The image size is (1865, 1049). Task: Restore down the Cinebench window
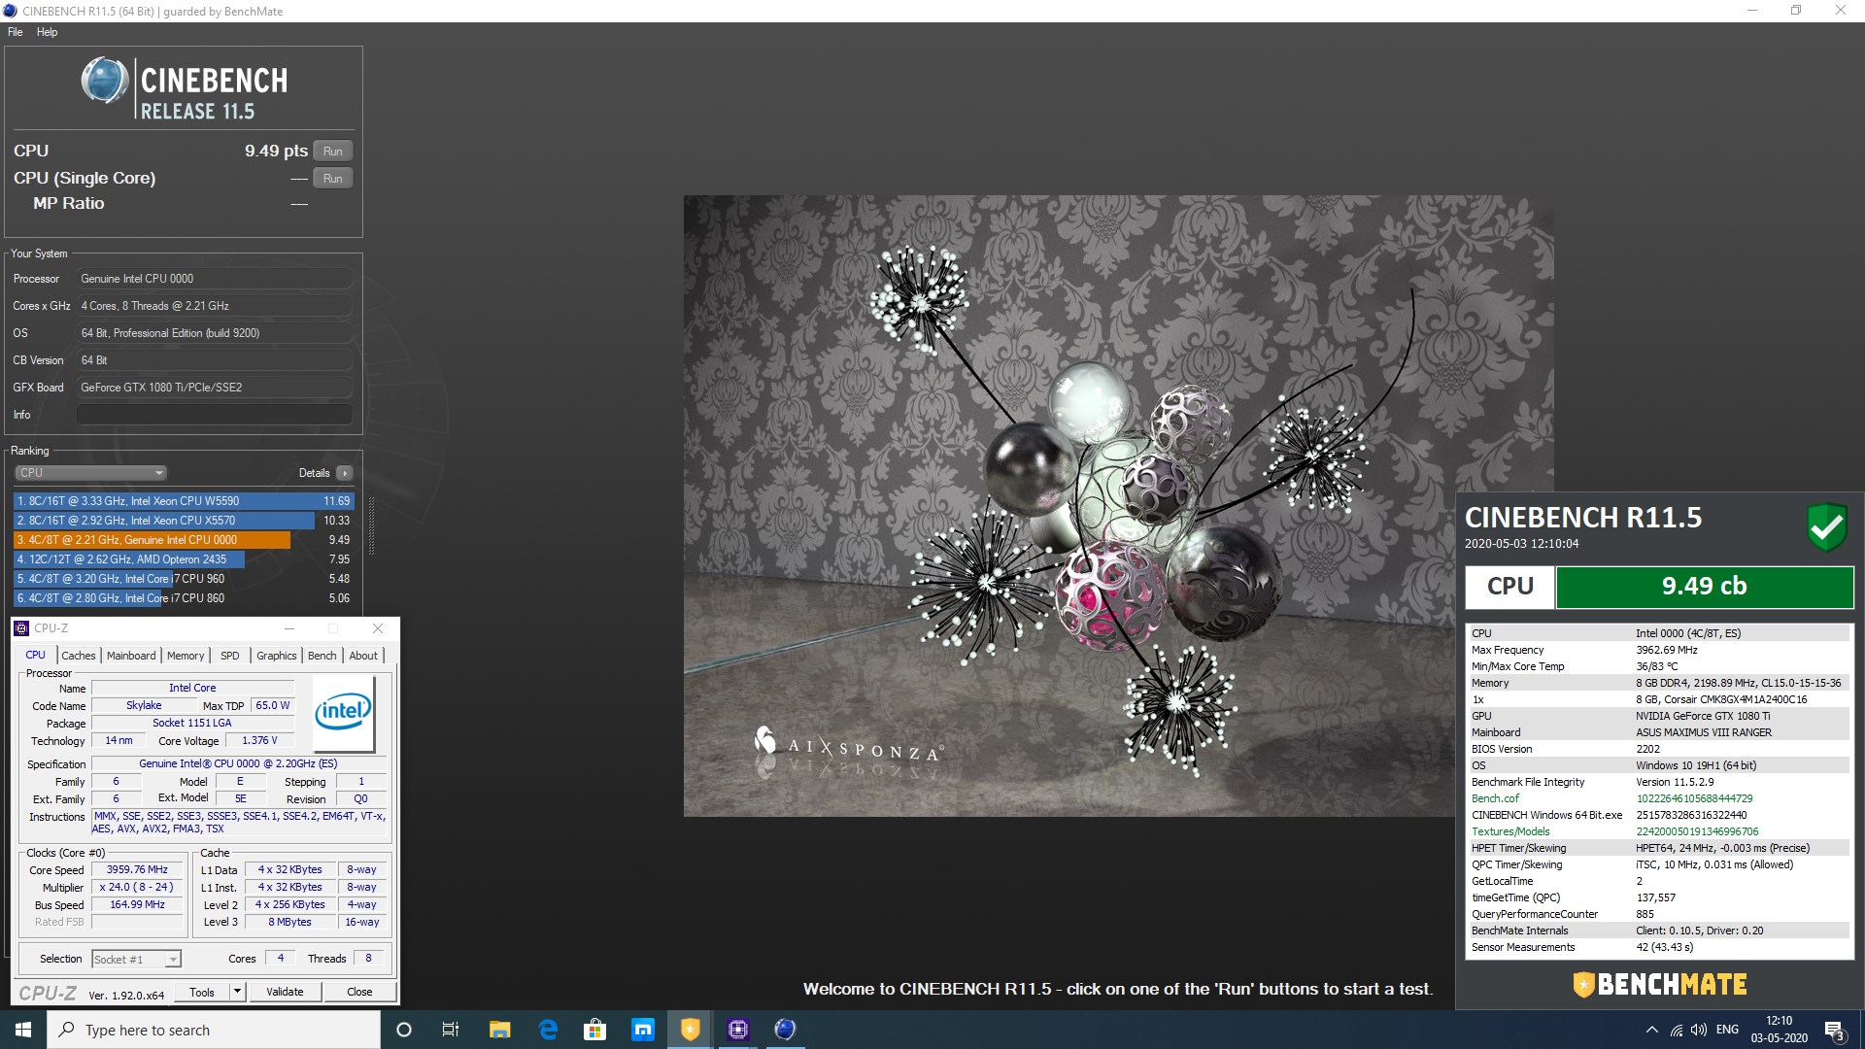pyautogui.click(x=1796, y=11)
